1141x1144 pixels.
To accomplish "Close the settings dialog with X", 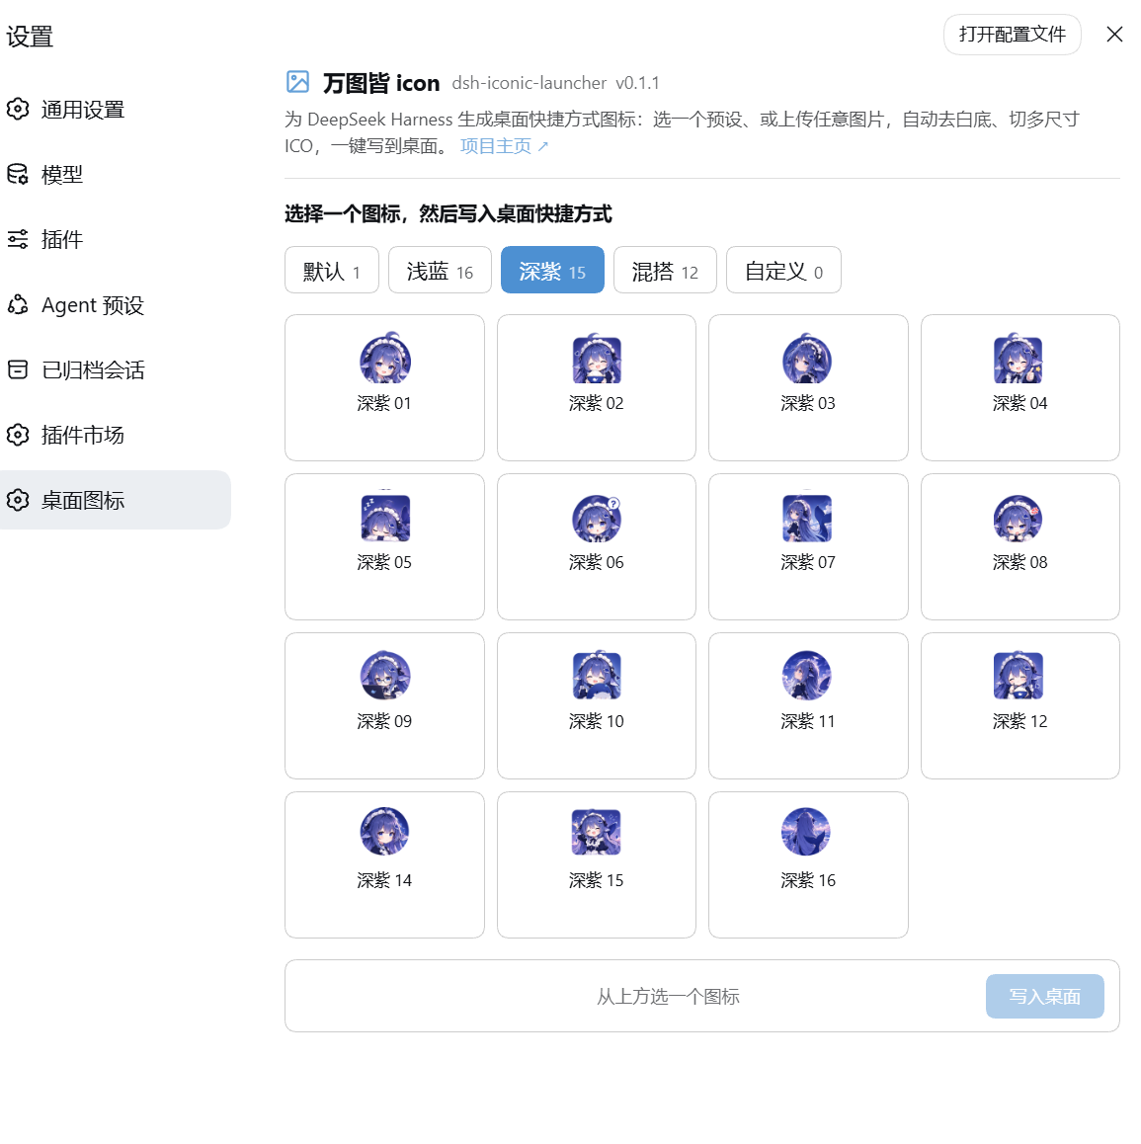I will coord(1114,35).
